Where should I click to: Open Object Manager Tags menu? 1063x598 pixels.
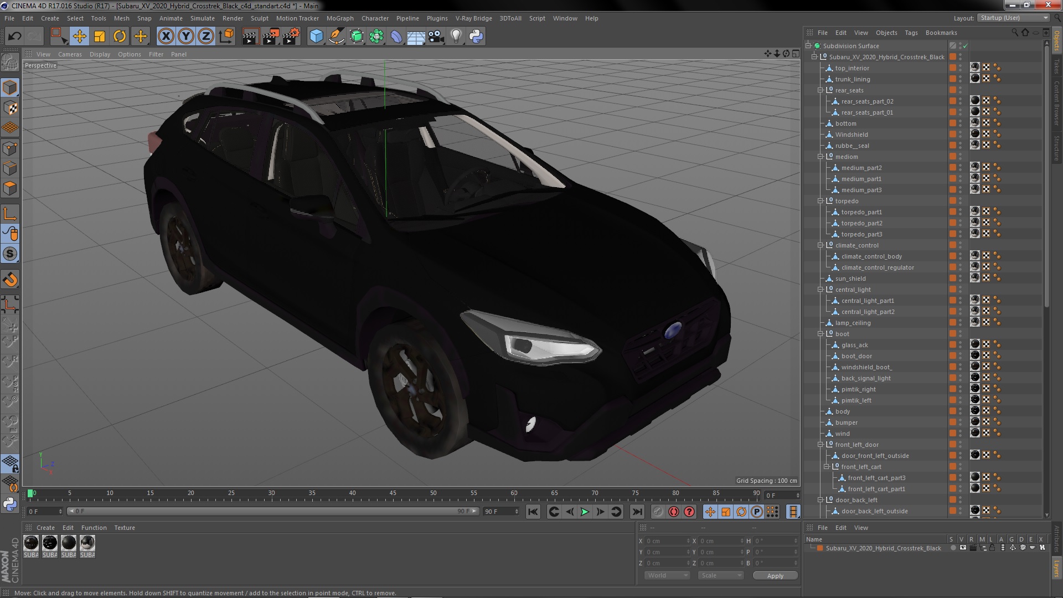click(911, 33)
